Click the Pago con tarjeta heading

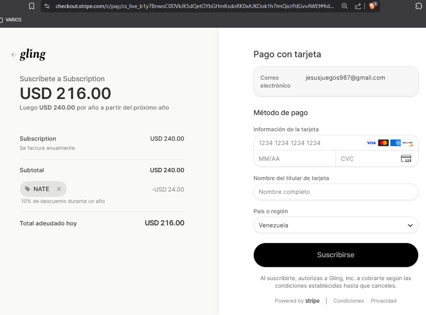coord(287,54)
